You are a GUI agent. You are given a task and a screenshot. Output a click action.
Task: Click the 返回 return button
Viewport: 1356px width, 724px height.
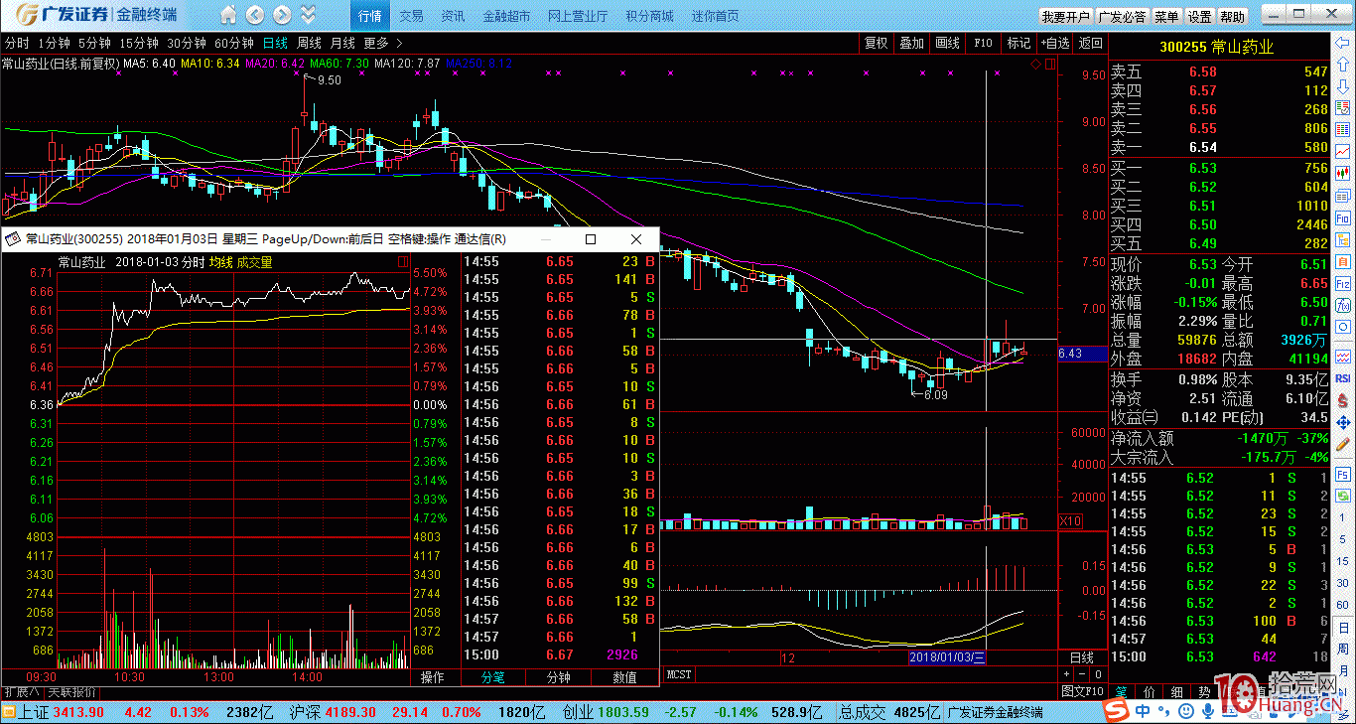coord(1090,43)
